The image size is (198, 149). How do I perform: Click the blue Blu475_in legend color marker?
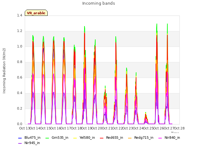pos(20,138)
